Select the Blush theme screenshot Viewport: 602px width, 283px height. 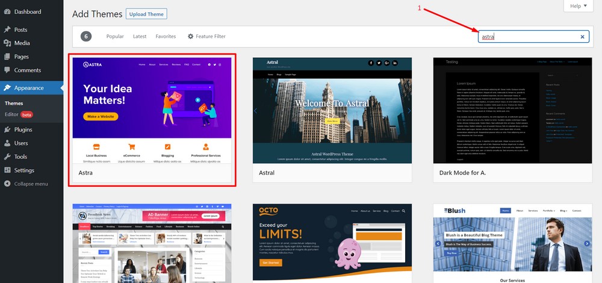click(x=512, y=243)
